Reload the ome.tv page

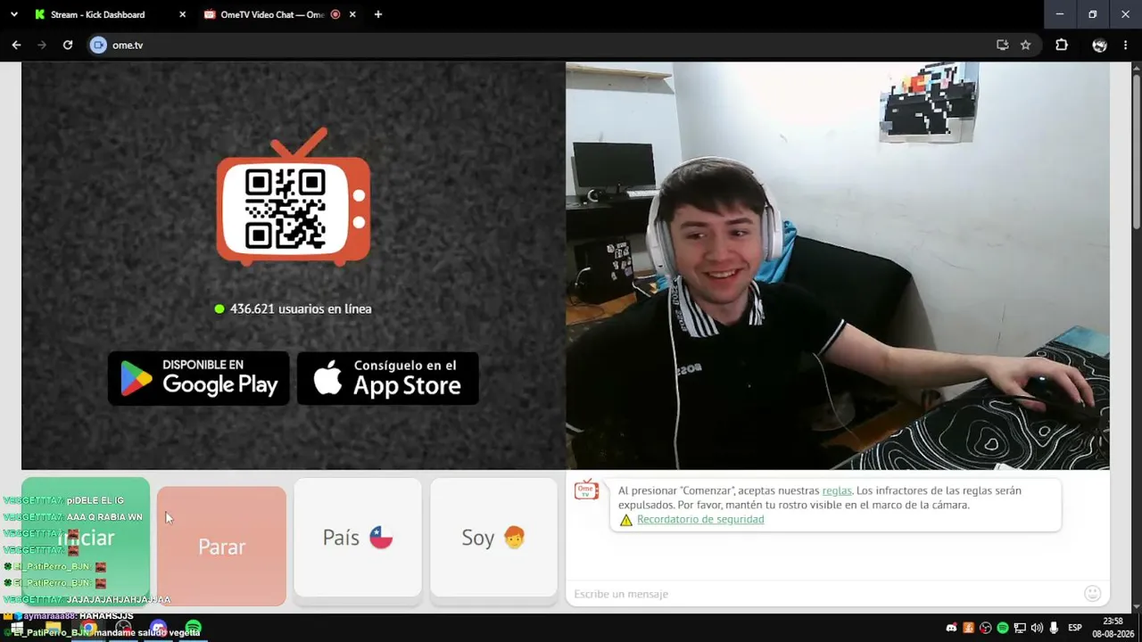67,45
